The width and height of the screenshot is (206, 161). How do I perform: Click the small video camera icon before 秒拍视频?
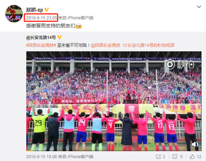[x=125, y=45]
